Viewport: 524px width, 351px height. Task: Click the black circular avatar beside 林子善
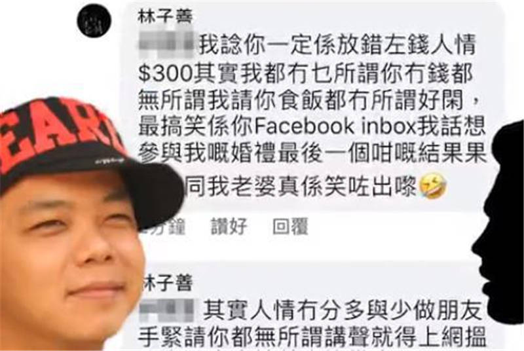coord(94,21)
